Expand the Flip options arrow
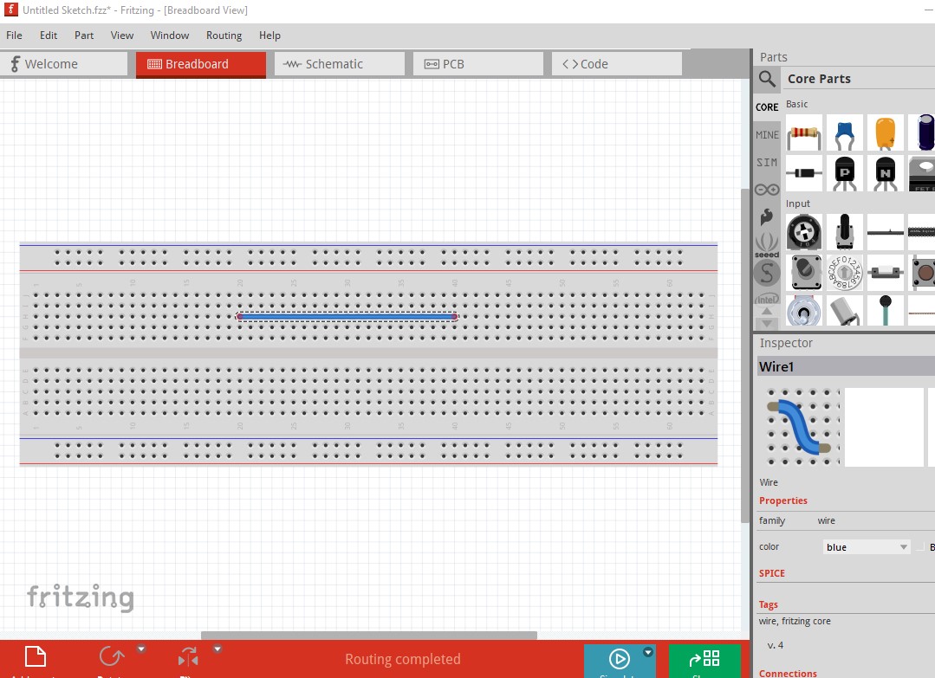 coord(218,649)
